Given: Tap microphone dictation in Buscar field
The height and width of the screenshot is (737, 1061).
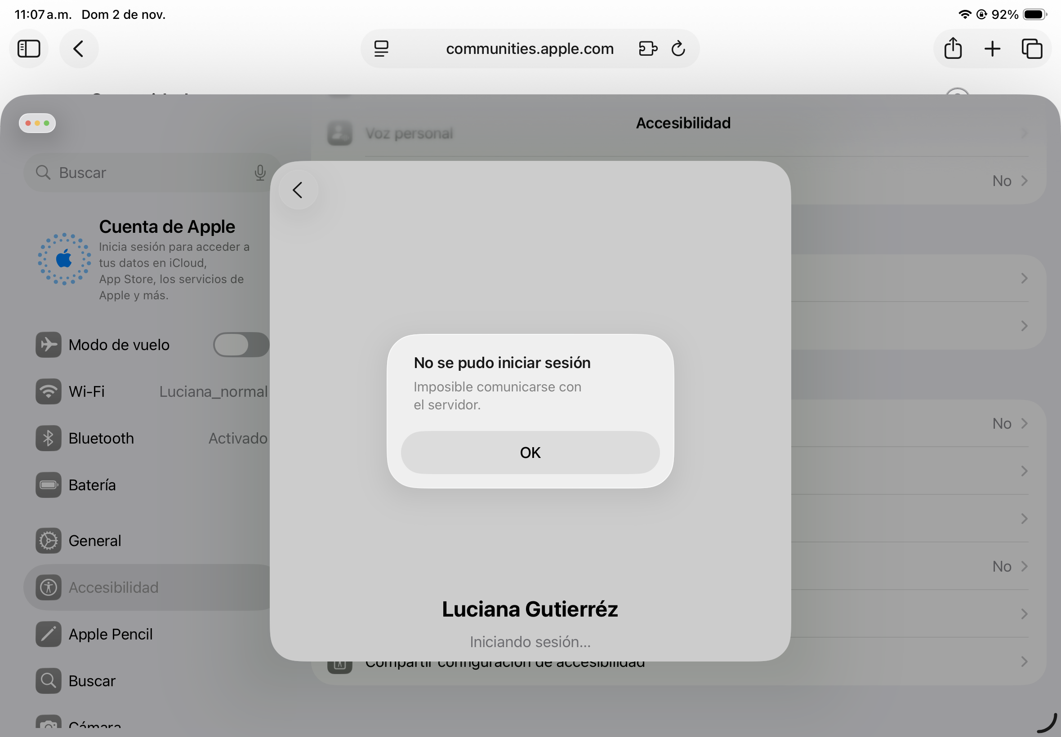Looking at the screenshot, I should click(x=260, y=173).
